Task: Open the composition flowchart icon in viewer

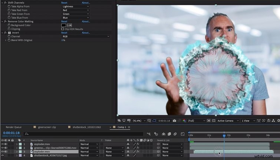Action: [273, 121]
